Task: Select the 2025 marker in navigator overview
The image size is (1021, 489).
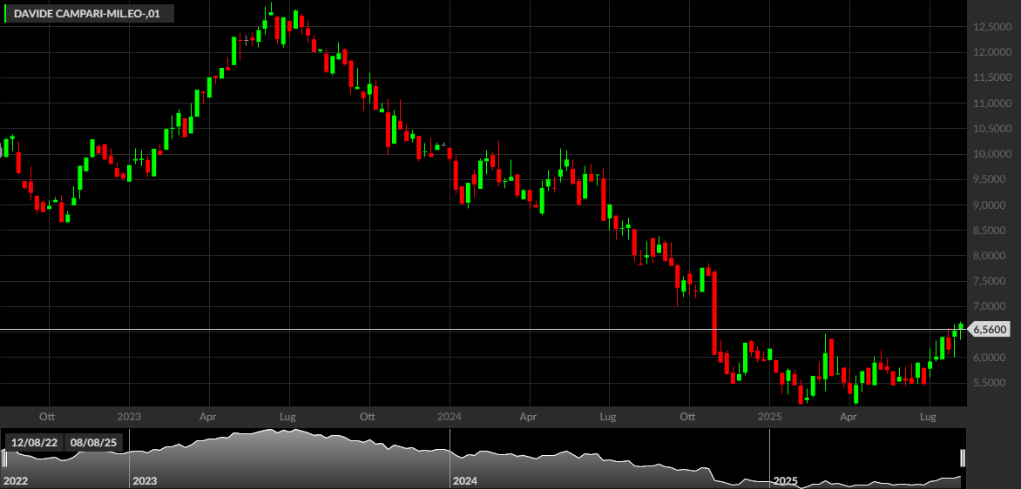Action: pyautogui.click(x=785, y=481)
